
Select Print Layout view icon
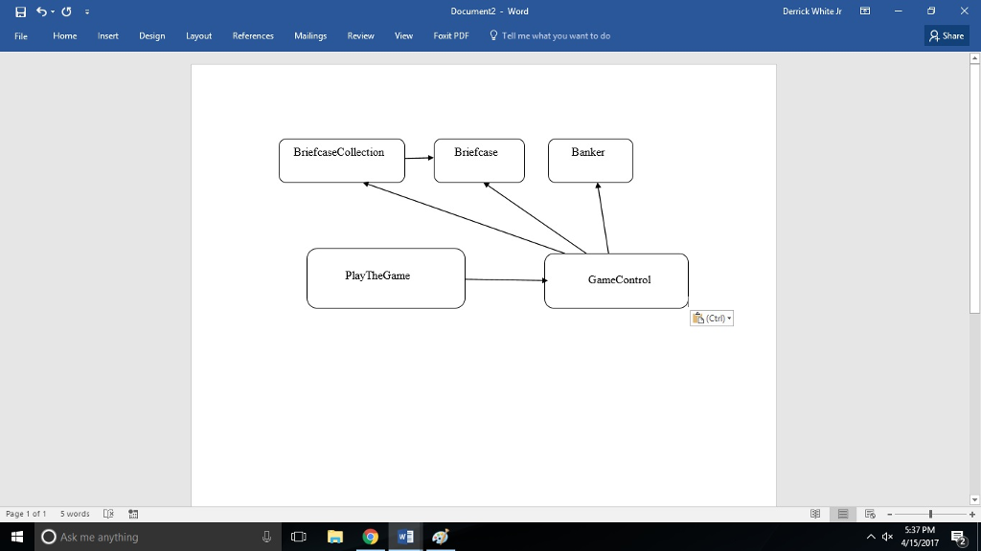coord(842,514)
